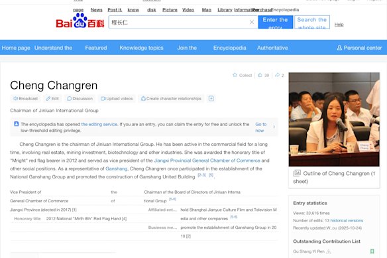This screenshot has height=258, width=387.
Task: Click Outline of Cheng Changren album caption
Action: pyautogui.click(x=334, y=177)
